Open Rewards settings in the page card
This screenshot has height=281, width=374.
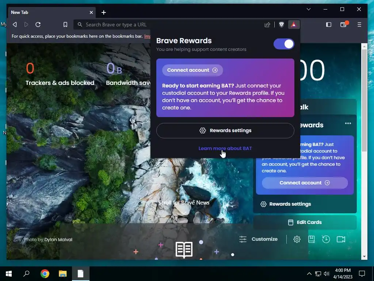pyautogui.click(x=286, y=204)
